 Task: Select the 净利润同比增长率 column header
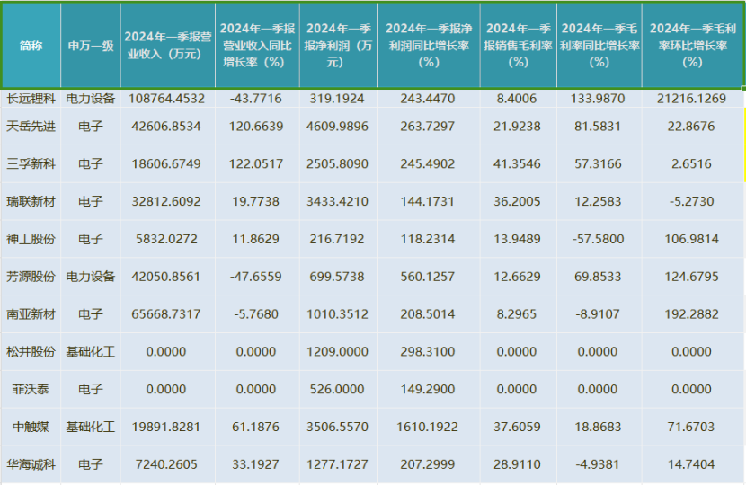pyautogui.click(x=429, y=46)
